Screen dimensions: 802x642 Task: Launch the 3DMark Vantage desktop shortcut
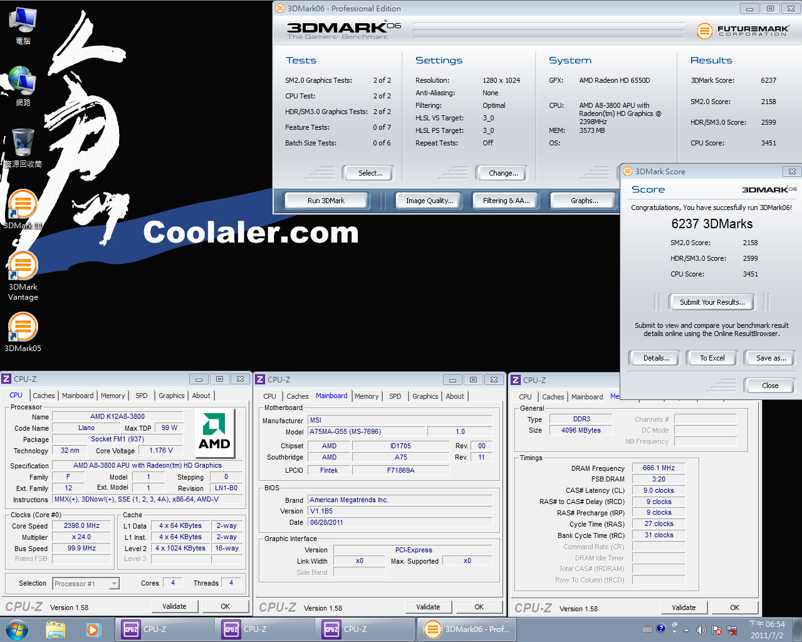pos(23,276)
